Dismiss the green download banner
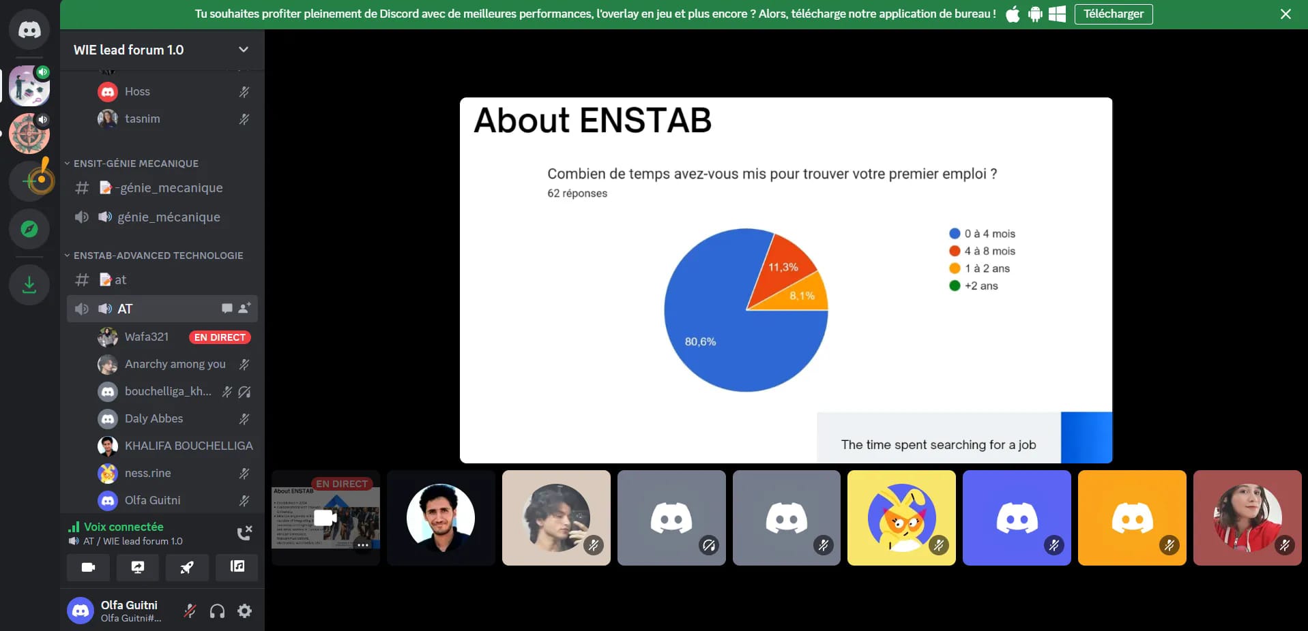The height and width of the screenshot is (631, 1308). [1285, 14]
